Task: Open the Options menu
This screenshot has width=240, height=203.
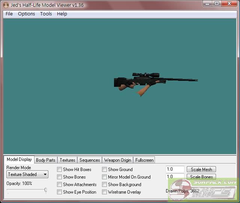Action: (x=26, y=14)
